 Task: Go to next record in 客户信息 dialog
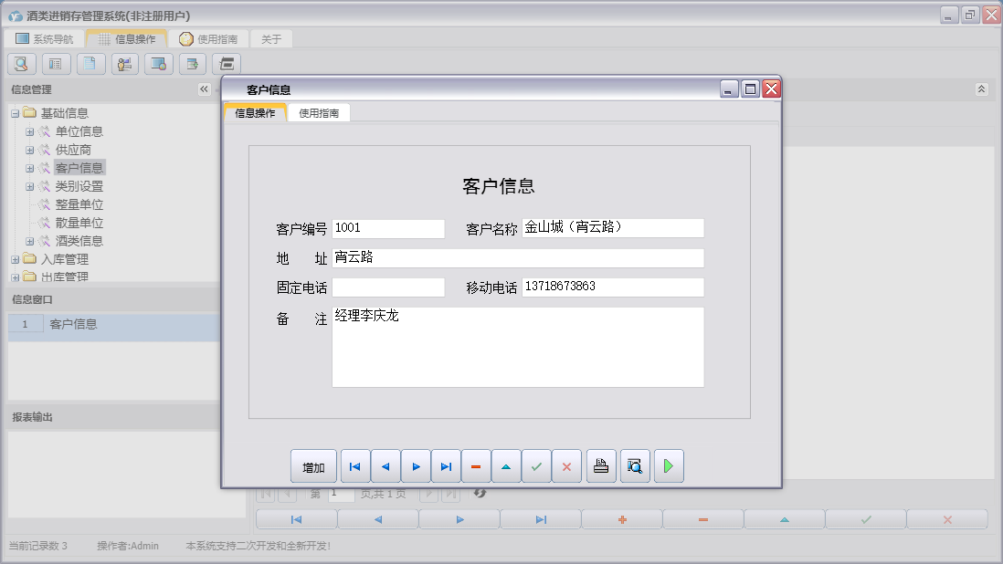[x=416, y=466]
